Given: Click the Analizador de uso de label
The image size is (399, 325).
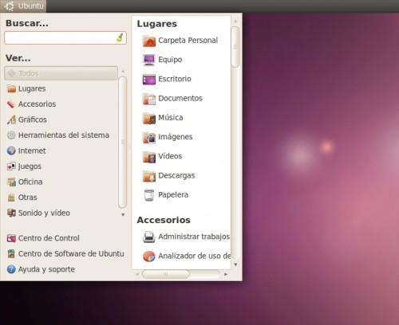Looking at the screenshot, I should pos(194,256).
